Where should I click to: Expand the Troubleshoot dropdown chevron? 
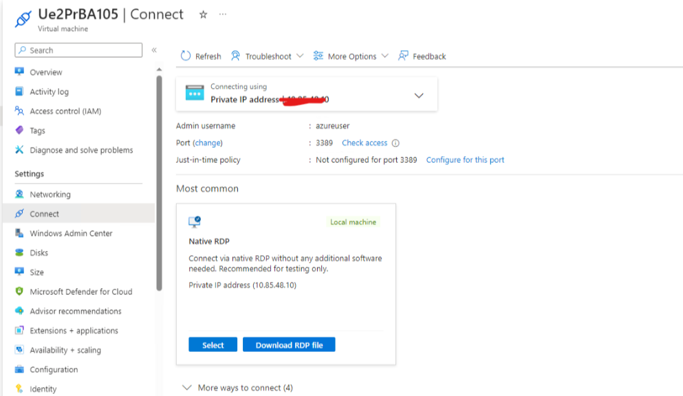[300, 56]
